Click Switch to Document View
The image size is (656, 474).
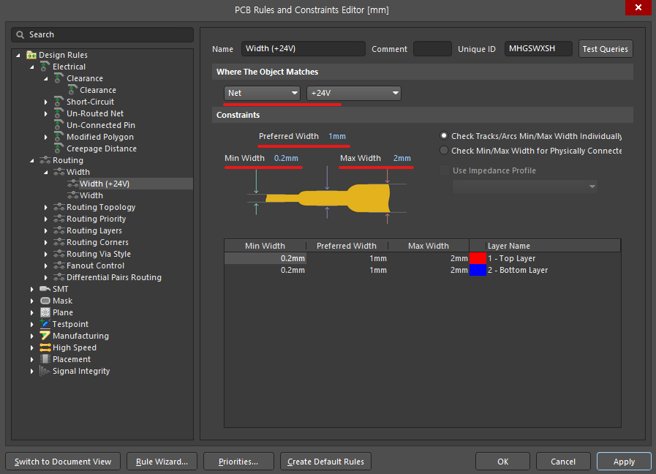point(63,462)
